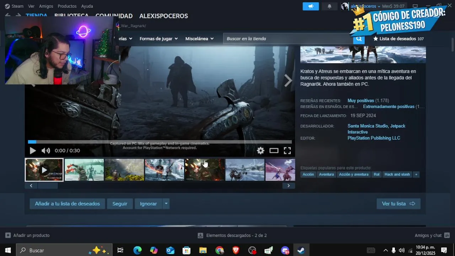Click the store search field
The width and height of the screenshot is (455, 256).
[288, 38]
